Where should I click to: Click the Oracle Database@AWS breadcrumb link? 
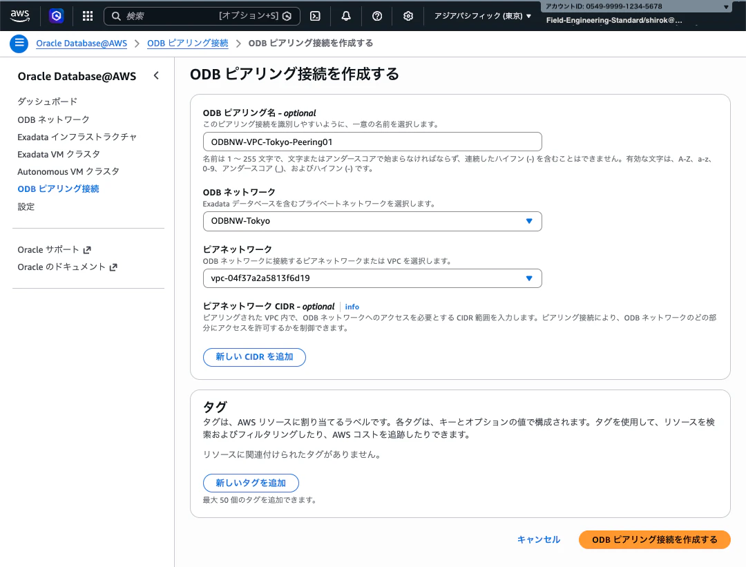(82, 44)
